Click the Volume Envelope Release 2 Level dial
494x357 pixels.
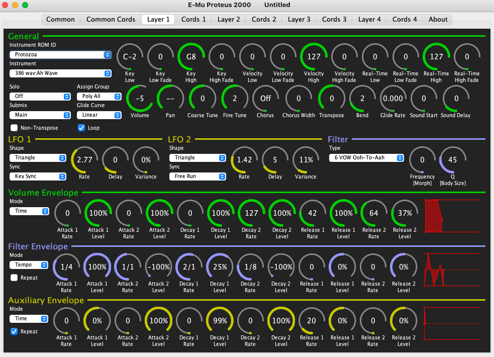(405, 213)
